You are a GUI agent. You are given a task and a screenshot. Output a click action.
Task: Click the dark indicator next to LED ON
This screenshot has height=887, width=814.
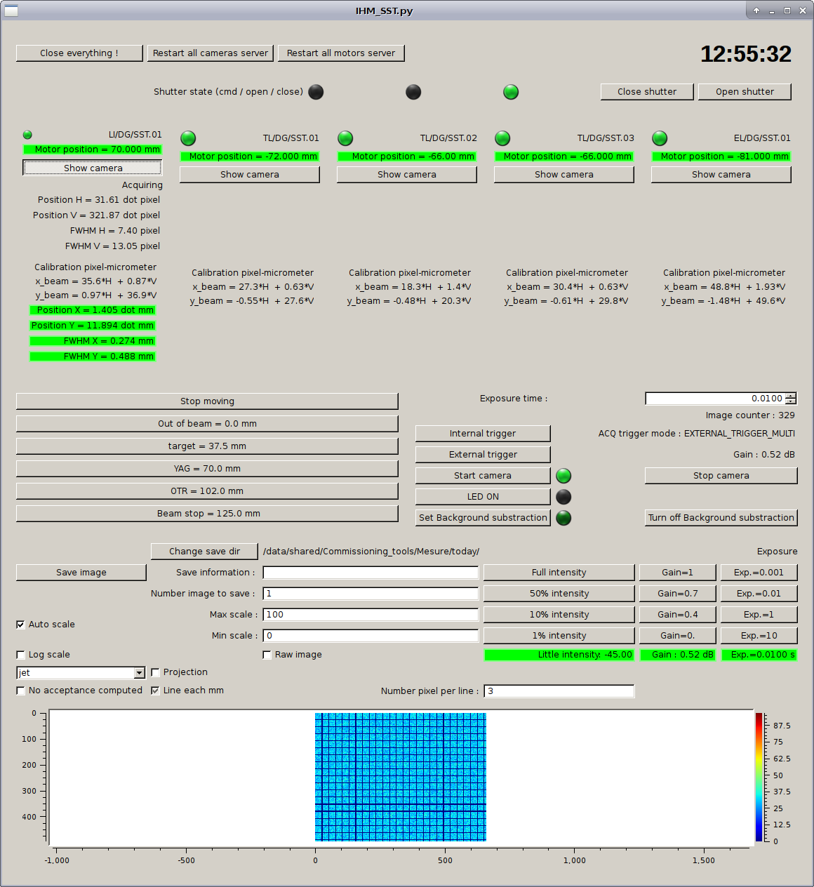point(563,497)
